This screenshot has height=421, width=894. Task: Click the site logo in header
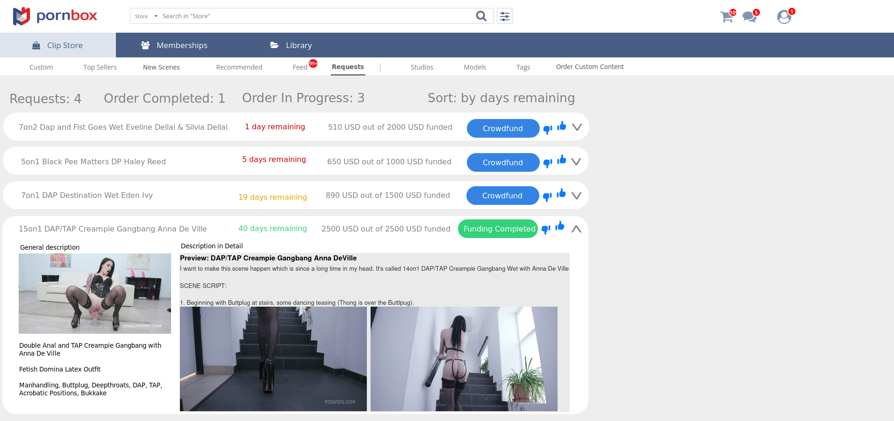(x=55, y=16)
